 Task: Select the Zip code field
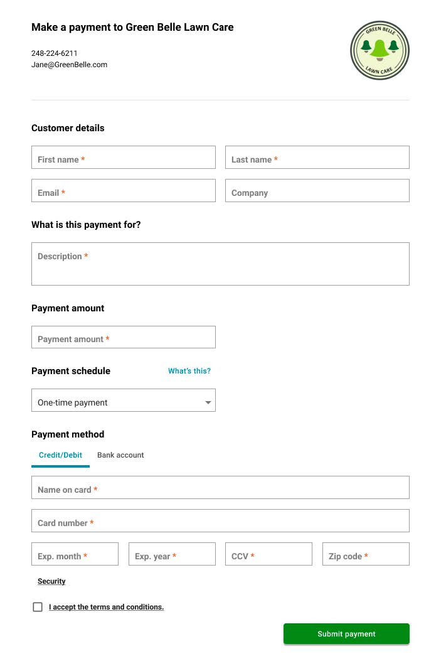pyautogui.click(x=366, y=554)
